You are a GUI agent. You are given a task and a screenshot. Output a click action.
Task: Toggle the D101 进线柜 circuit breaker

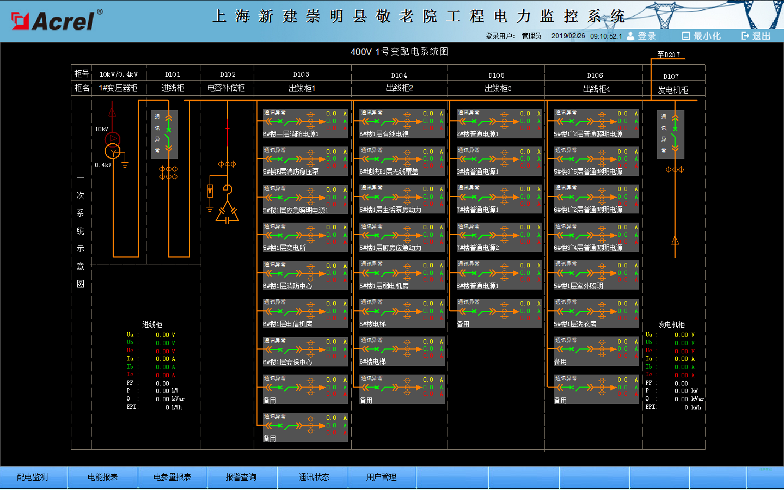tap(168, 131)
